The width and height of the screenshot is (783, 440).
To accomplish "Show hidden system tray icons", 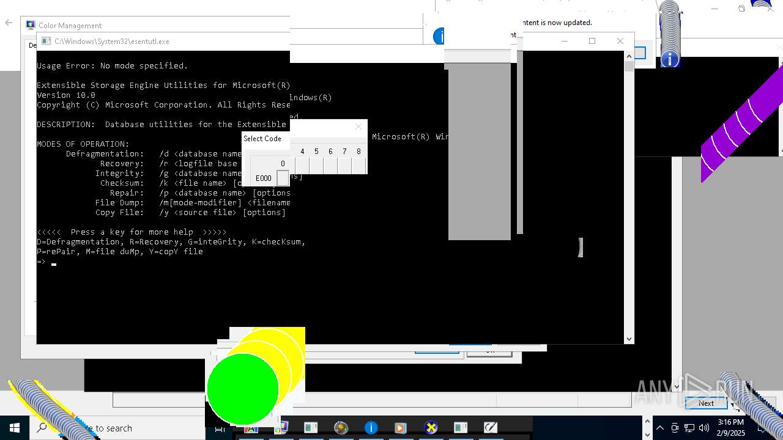I will click(659, 428).
